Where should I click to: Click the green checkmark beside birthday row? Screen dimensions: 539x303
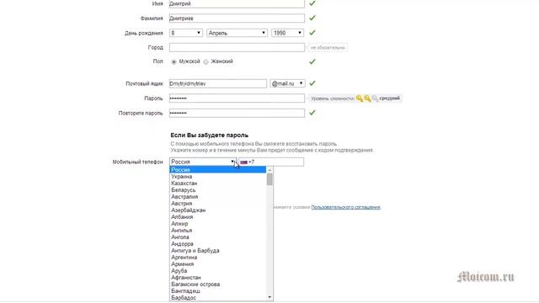[312, 33]
